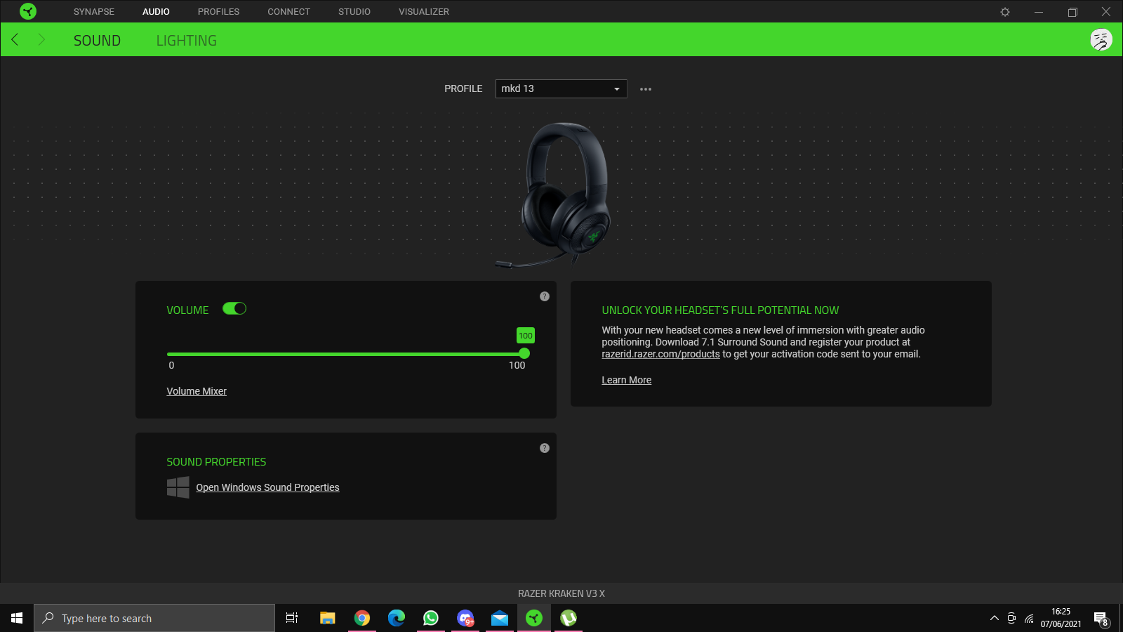The width and height of the screenshot is (1123, 632).
Task: Open the Volume Mixer link
Action: (x=197, y=391)
